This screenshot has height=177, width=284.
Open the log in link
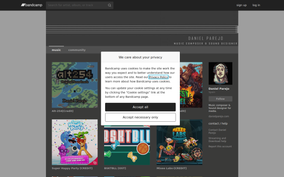pyautogui.click(x=256, y=5)
